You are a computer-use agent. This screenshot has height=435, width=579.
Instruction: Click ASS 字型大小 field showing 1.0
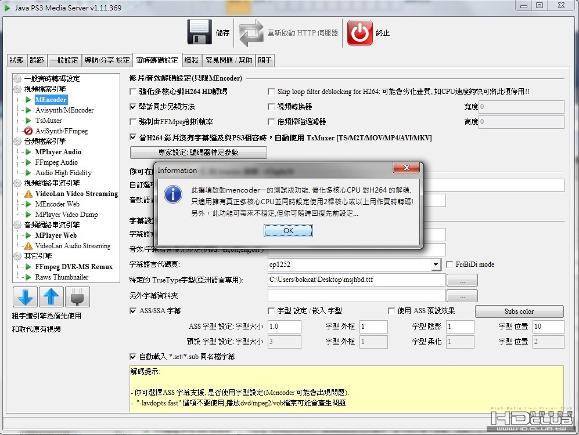click(285, 327)
